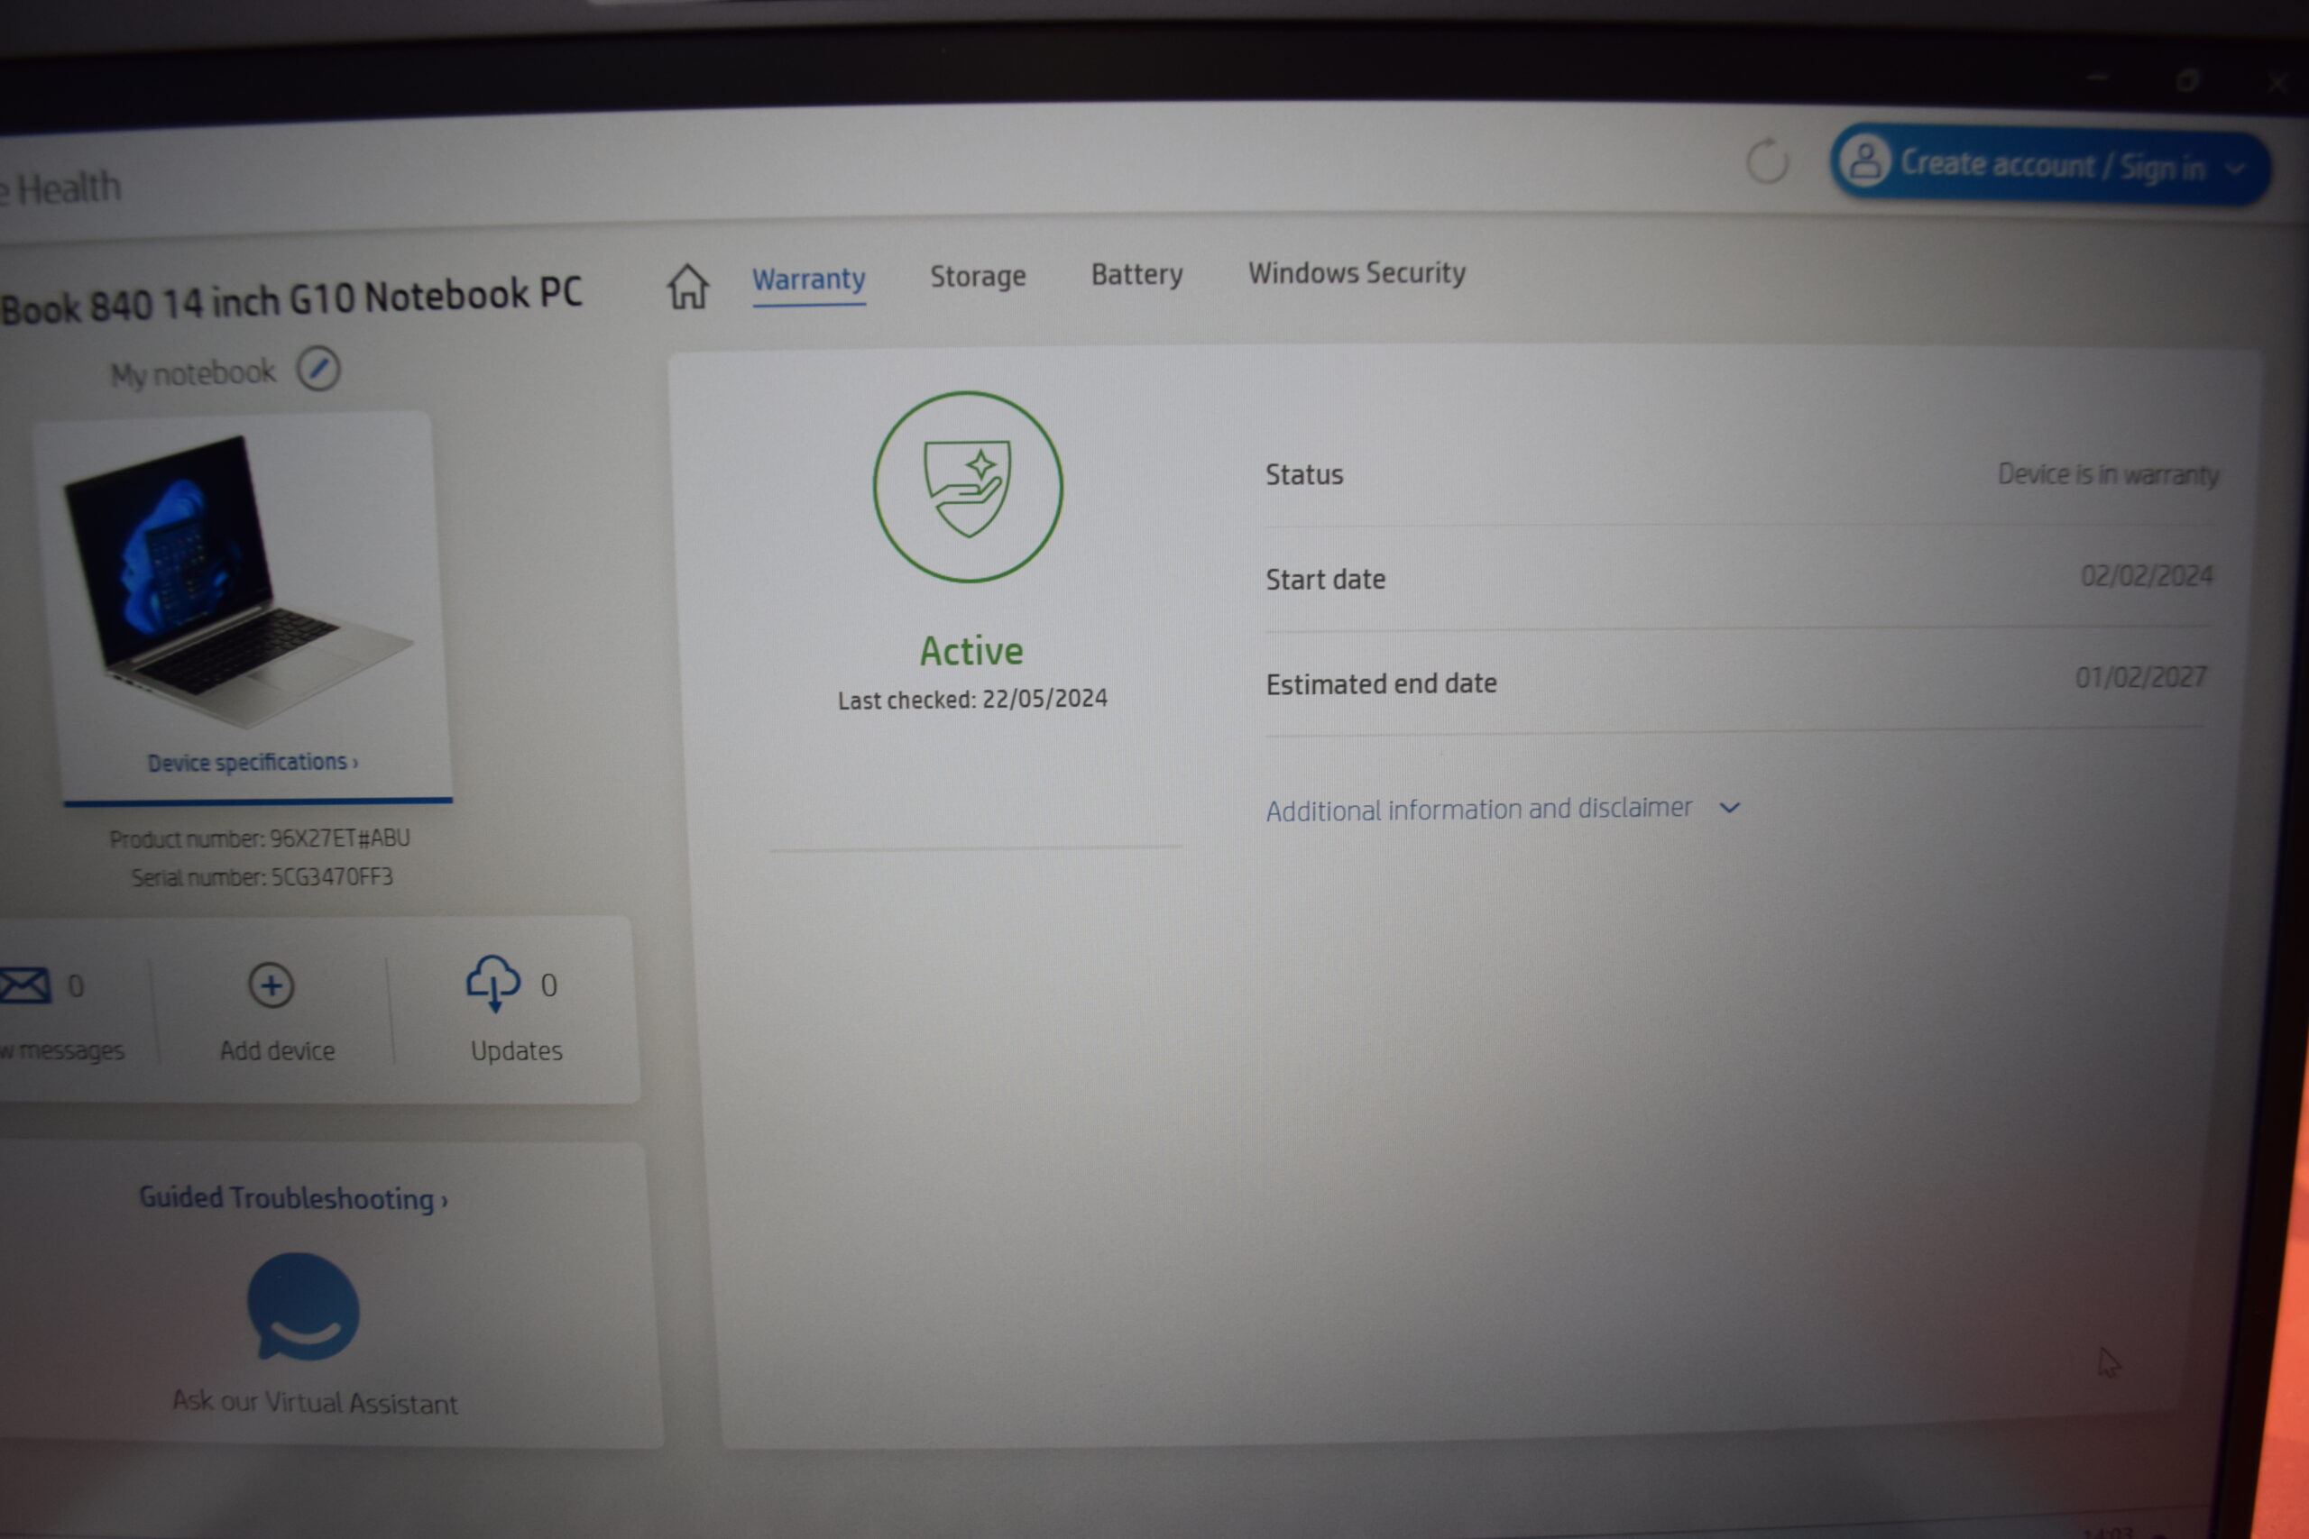This screenshot has height=1539, width=2309.
Task: Click the Active warranty status text
Action: 971,651
